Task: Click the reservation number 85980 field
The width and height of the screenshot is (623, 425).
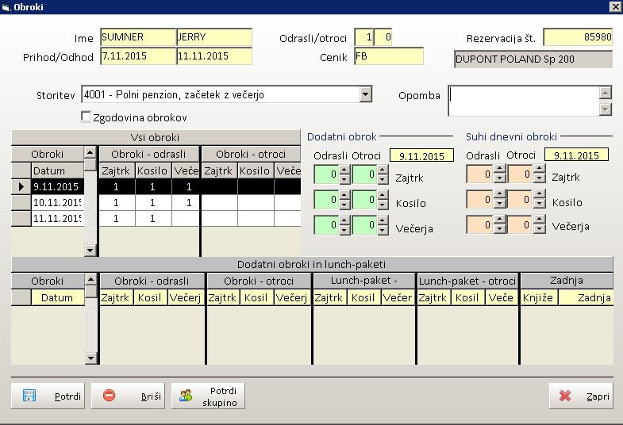Action: click(578, 37)
